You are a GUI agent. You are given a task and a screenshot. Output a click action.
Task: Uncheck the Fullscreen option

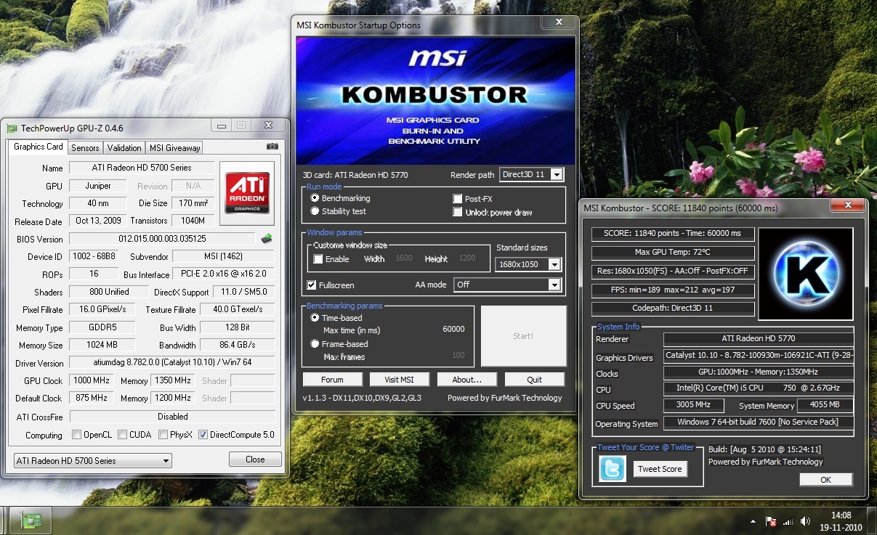tap(312, 285)
